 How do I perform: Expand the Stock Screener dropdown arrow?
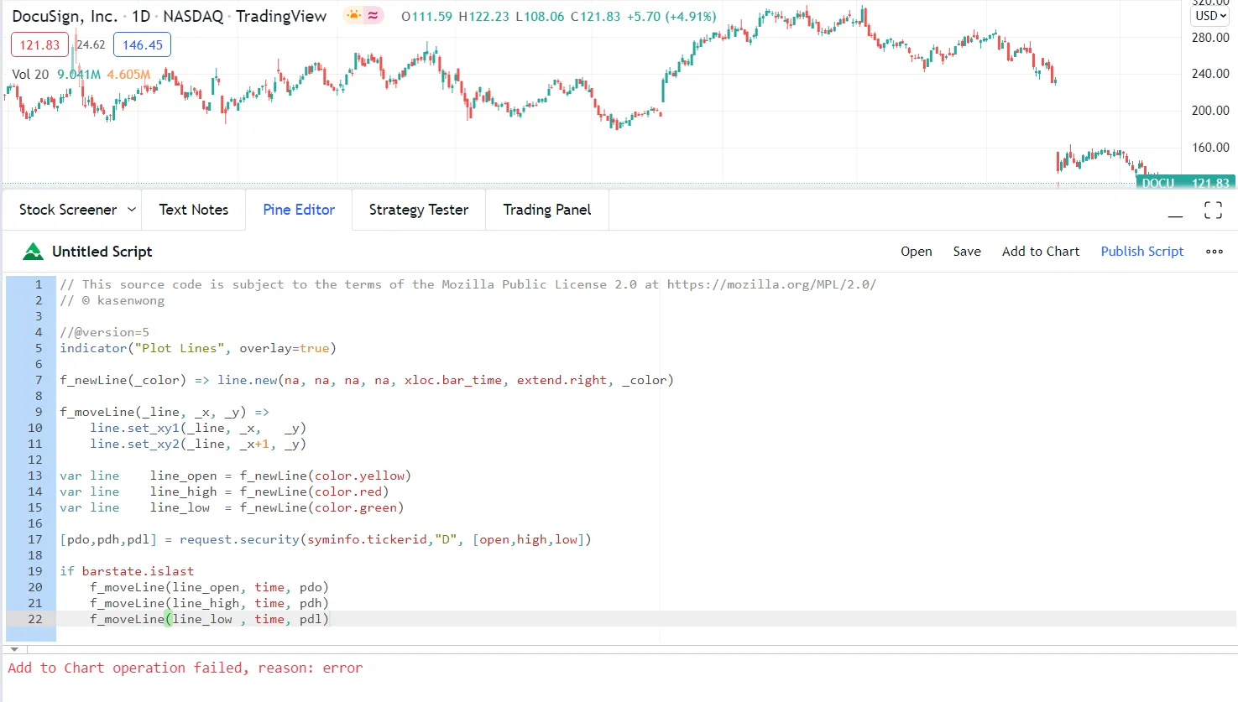click(132, 210)
